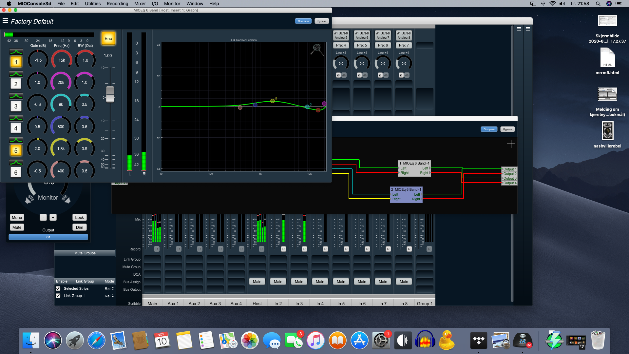Enable Link Group 1 checkbox

(58, 296)
